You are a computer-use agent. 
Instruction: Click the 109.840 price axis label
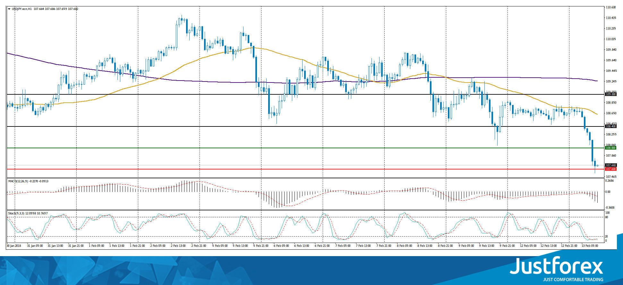[x=611, y=50]
